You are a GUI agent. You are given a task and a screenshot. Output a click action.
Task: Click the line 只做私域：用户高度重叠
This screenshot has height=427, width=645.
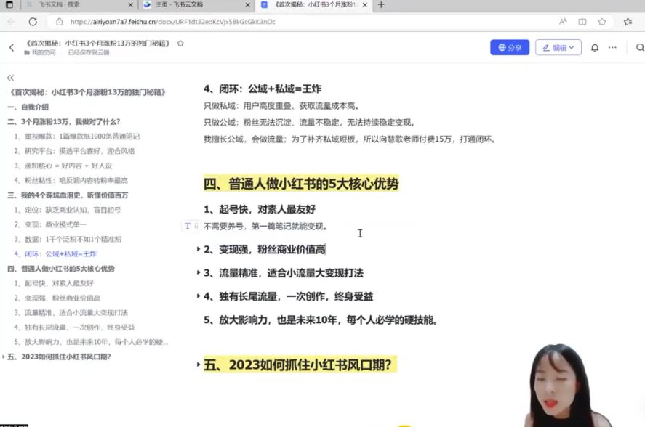[x=281, y=106]
